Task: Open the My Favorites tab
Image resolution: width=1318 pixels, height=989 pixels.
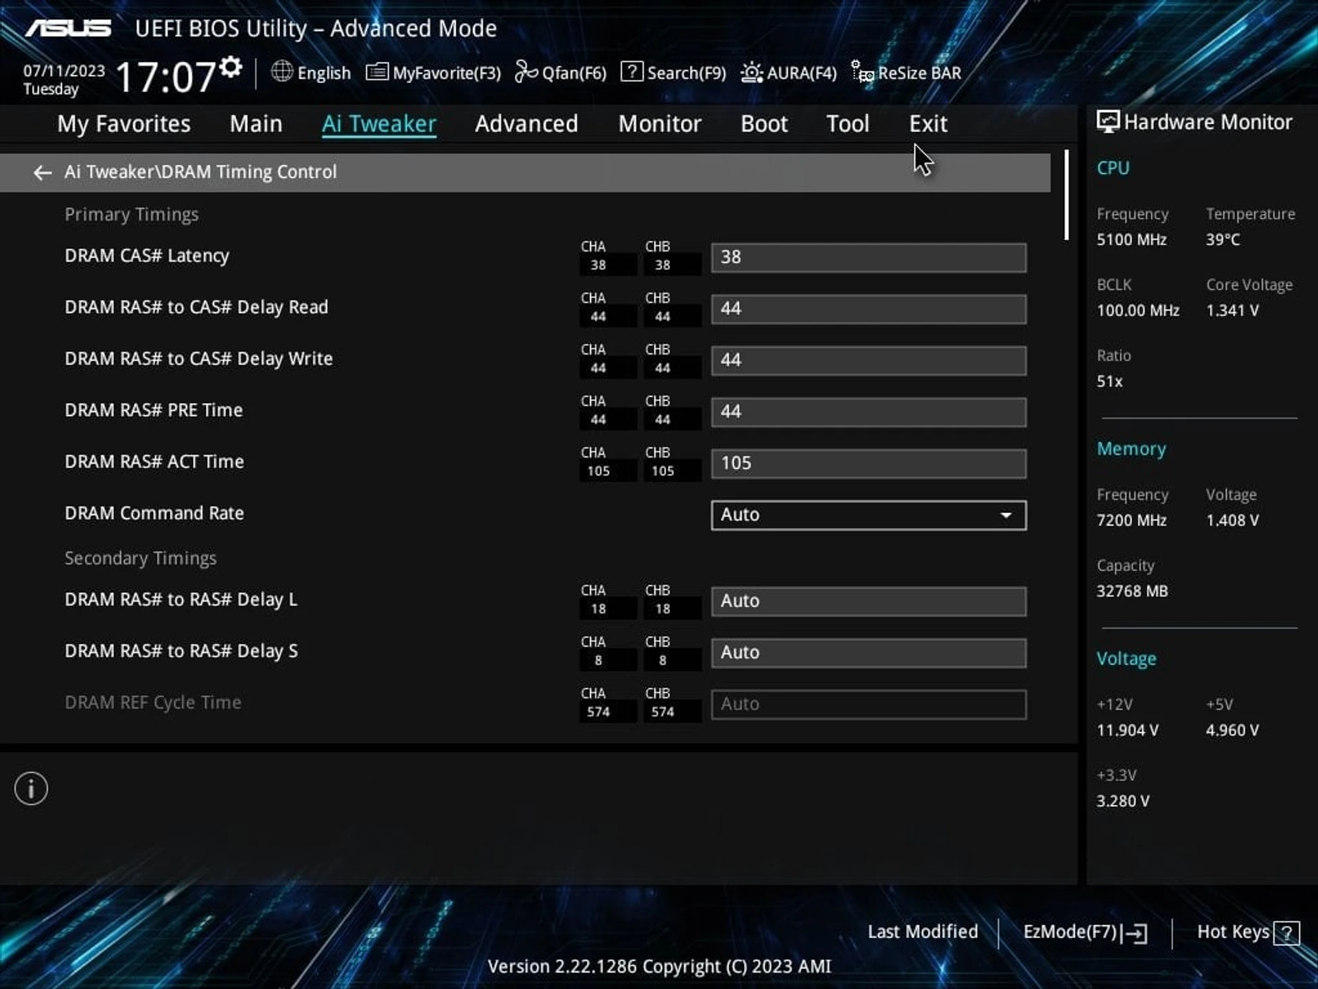Action: click(x=124, y=124)
